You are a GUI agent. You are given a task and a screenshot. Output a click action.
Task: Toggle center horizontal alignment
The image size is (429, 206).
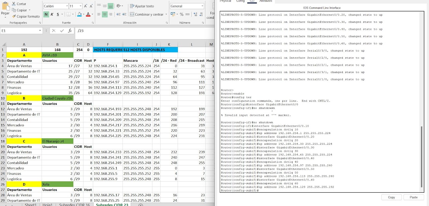[105, 14]
